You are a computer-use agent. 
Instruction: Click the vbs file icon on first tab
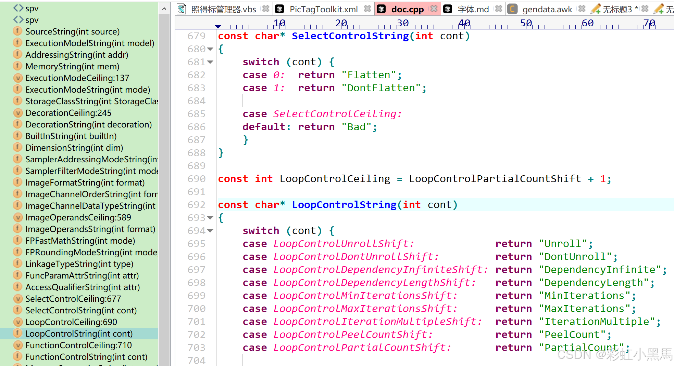pos(182,9)
